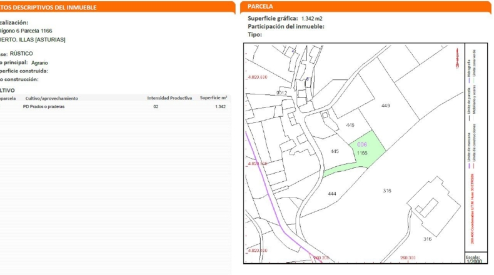This screenshot has height=275, width=494.
Task: Click the 'Escala: 1/2000' scale box
Action: point(476,259)
